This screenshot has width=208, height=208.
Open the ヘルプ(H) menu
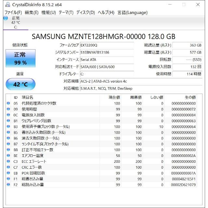tap(106, 12)
